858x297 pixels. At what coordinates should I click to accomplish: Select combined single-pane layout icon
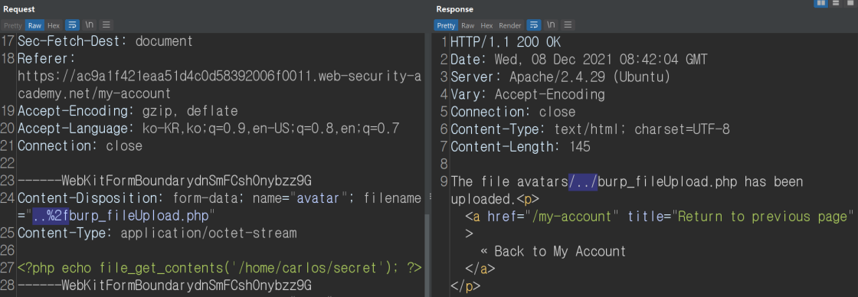pos(850,3)
